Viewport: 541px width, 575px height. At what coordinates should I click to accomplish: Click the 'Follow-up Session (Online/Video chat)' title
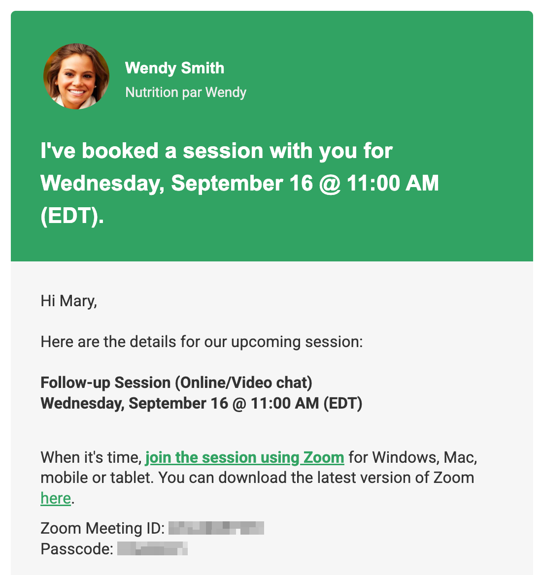click(176, 383)
